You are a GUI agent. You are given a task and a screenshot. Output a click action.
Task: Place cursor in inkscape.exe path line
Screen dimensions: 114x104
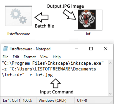point(53,63)
